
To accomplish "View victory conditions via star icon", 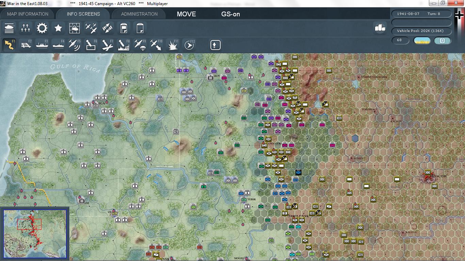I will pos(58,28).
